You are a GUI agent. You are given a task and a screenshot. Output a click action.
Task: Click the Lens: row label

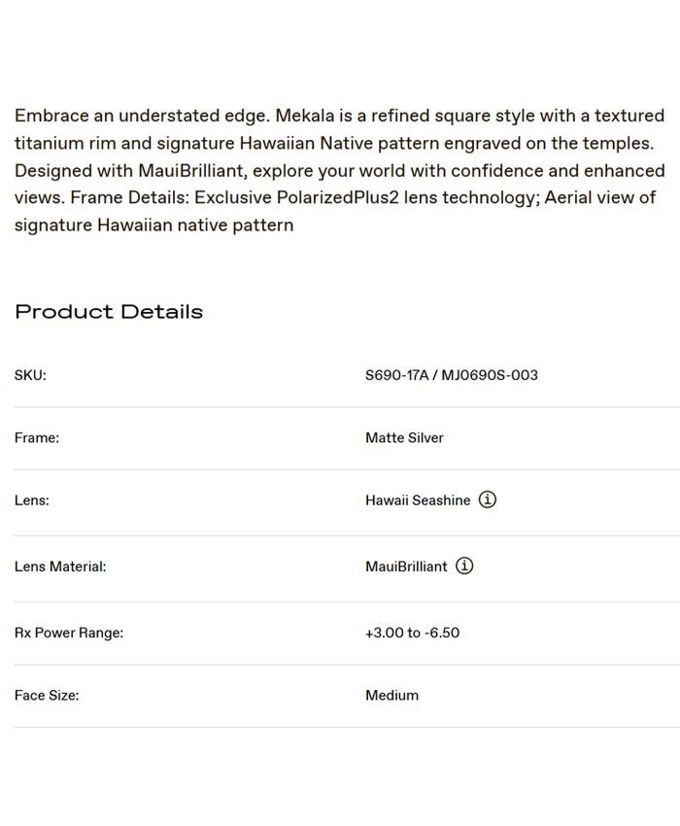(31, 500)
